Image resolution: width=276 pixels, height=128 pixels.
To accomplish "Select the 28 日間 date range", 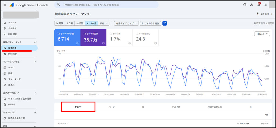I will coord(80,23).
